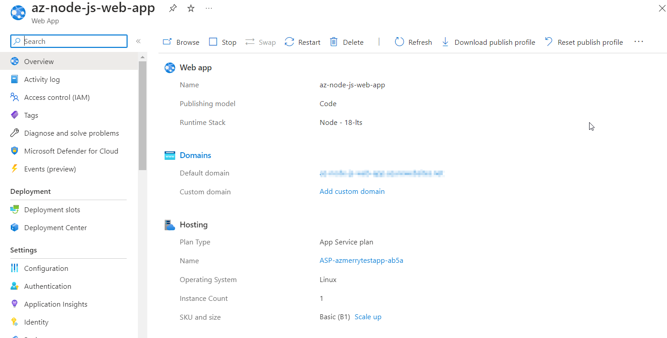Click the Hosting server cloud icon
The width and height of the screenshot is (667, 338).
170,225
